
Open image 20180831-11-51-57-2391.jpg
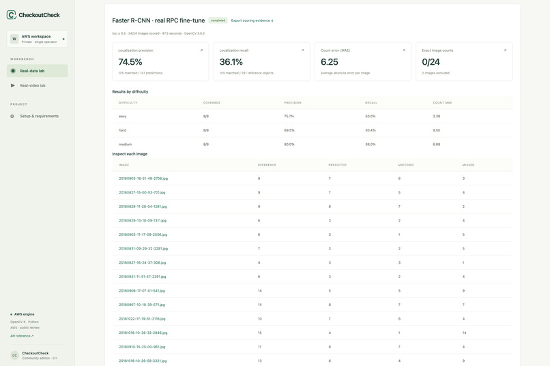click(x=143, y=277)
